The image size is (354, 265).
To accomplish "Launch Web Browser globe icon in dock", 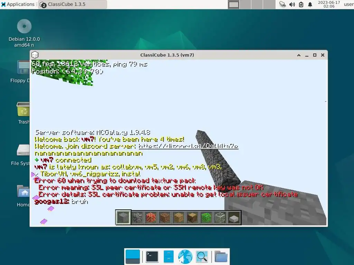I will [185, 256].
